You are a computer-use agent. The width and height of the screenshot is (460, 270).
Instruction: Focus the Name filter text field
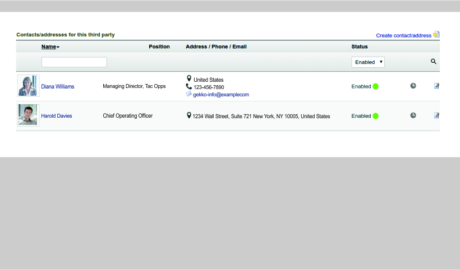pyautogui.click(x=74, y=62)
